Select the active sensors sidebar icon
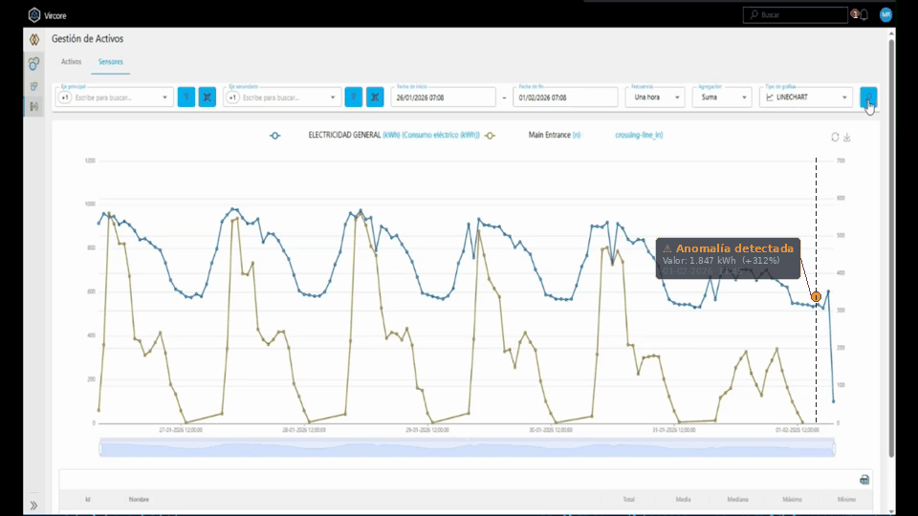The image size is (918, 516). (x=34, y=106)
